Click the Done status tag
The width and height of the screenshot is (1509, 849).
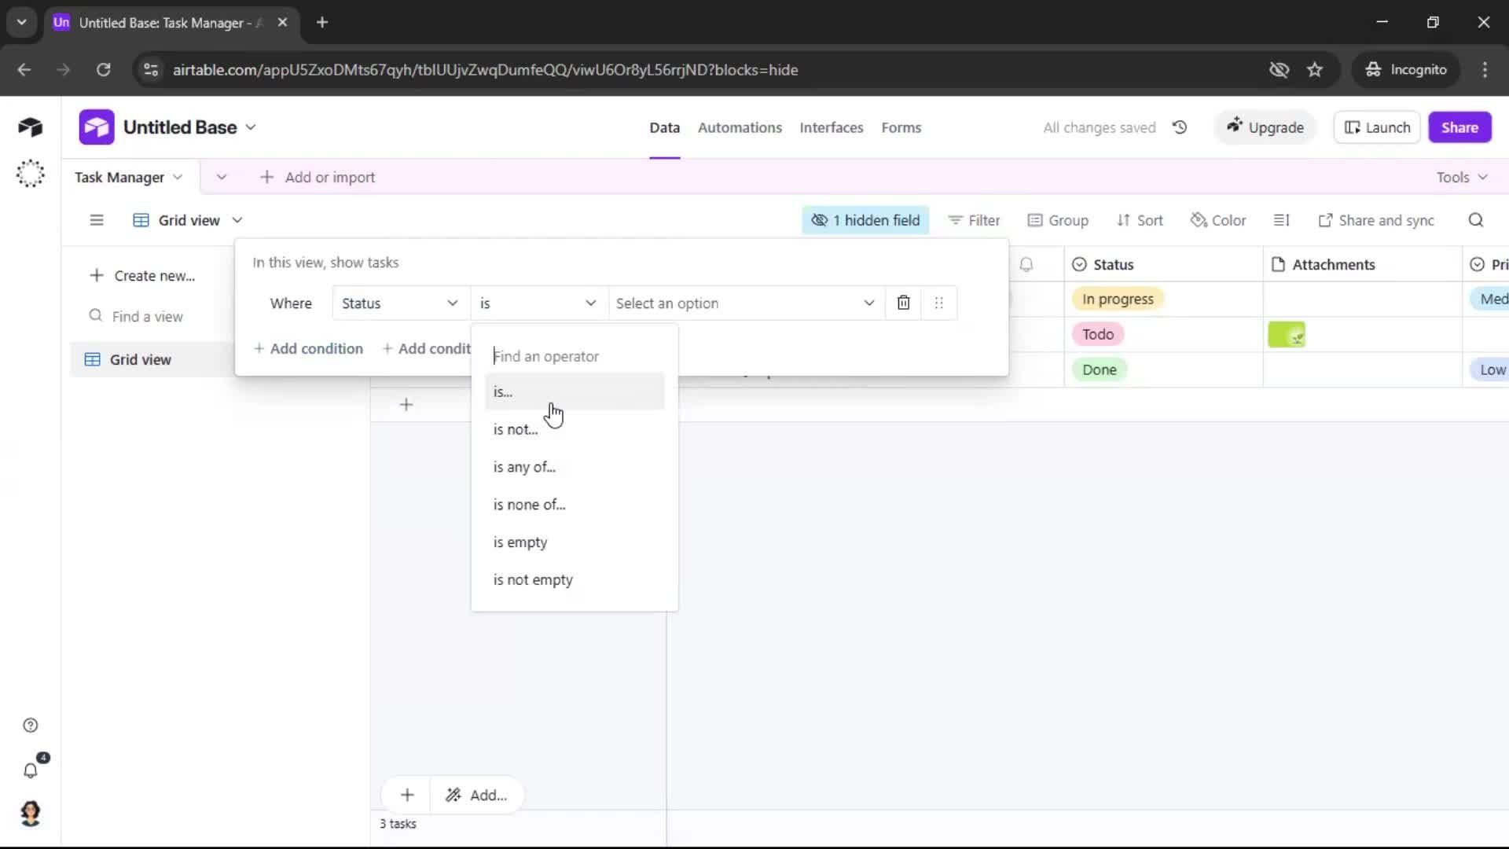click(1099, 369)
